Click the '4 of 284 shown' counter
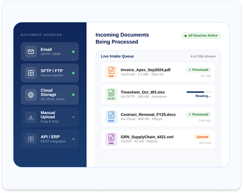 pos(203,56)
